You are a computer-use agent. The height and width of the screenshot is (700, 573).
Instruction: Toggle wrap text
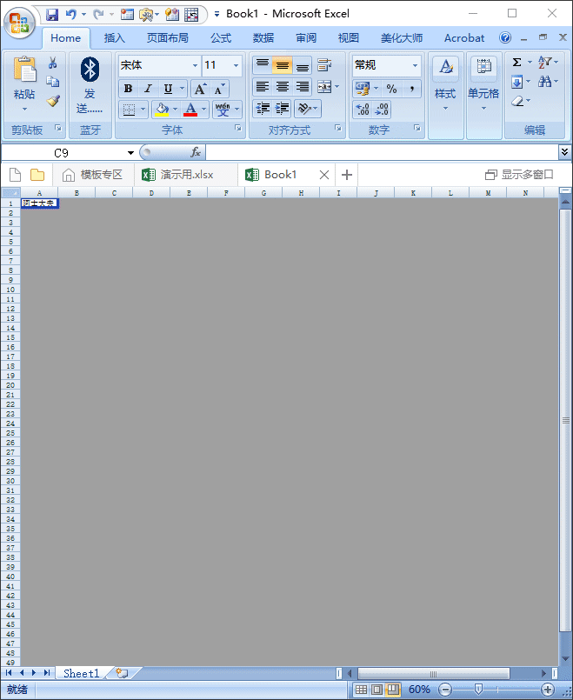coord(324,65)
